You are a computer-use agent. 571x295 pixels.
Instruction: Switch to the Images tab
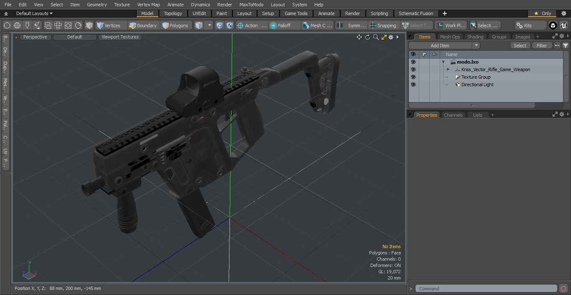pos(523,37)
